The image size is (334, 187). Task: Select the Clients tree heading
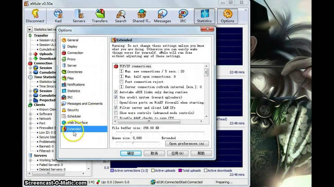tap(39, 105)
